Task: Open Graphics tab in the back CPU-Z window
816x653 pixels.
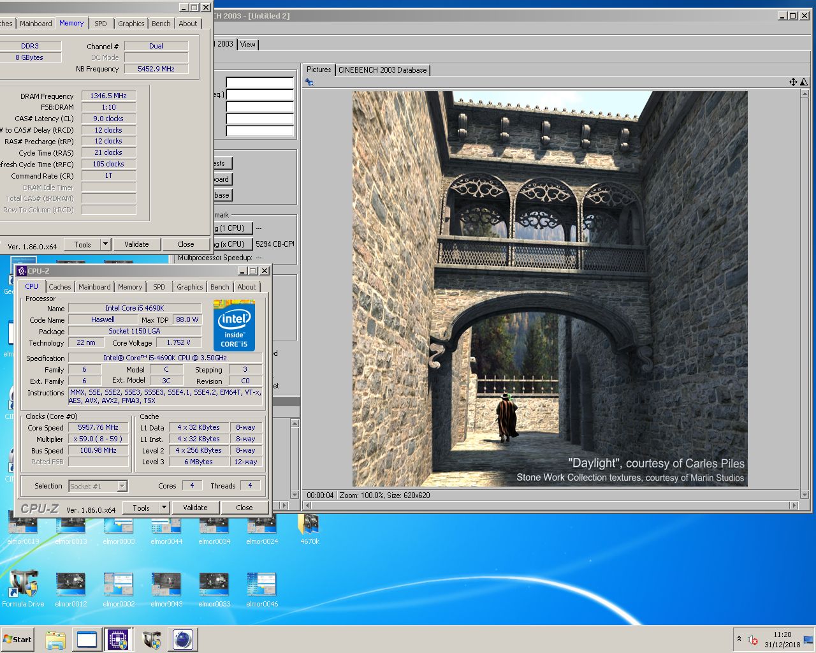Action: pyautogui.click(x=131, y=24)
